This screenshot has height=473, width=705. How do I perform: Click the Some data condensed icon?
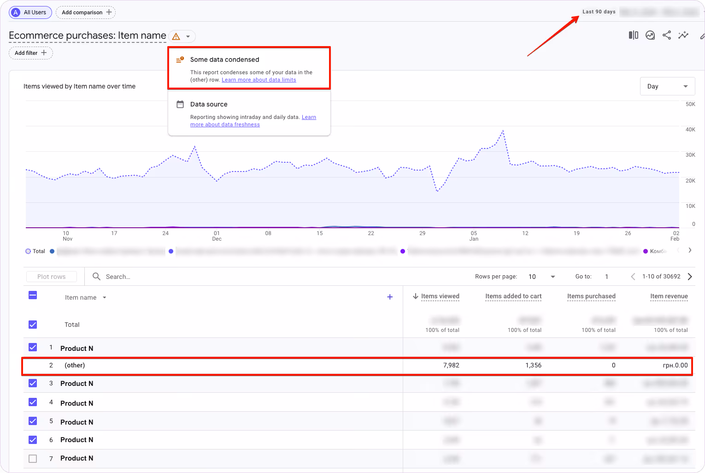pyautogui.click(x=180, y=59)
